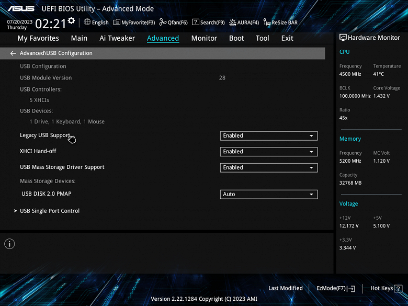The height and width of the screenshot is (306, 408).
Task: Select USB Mass Storage Driver Support label
Action: pyautogui.click(x=62, y=167)
